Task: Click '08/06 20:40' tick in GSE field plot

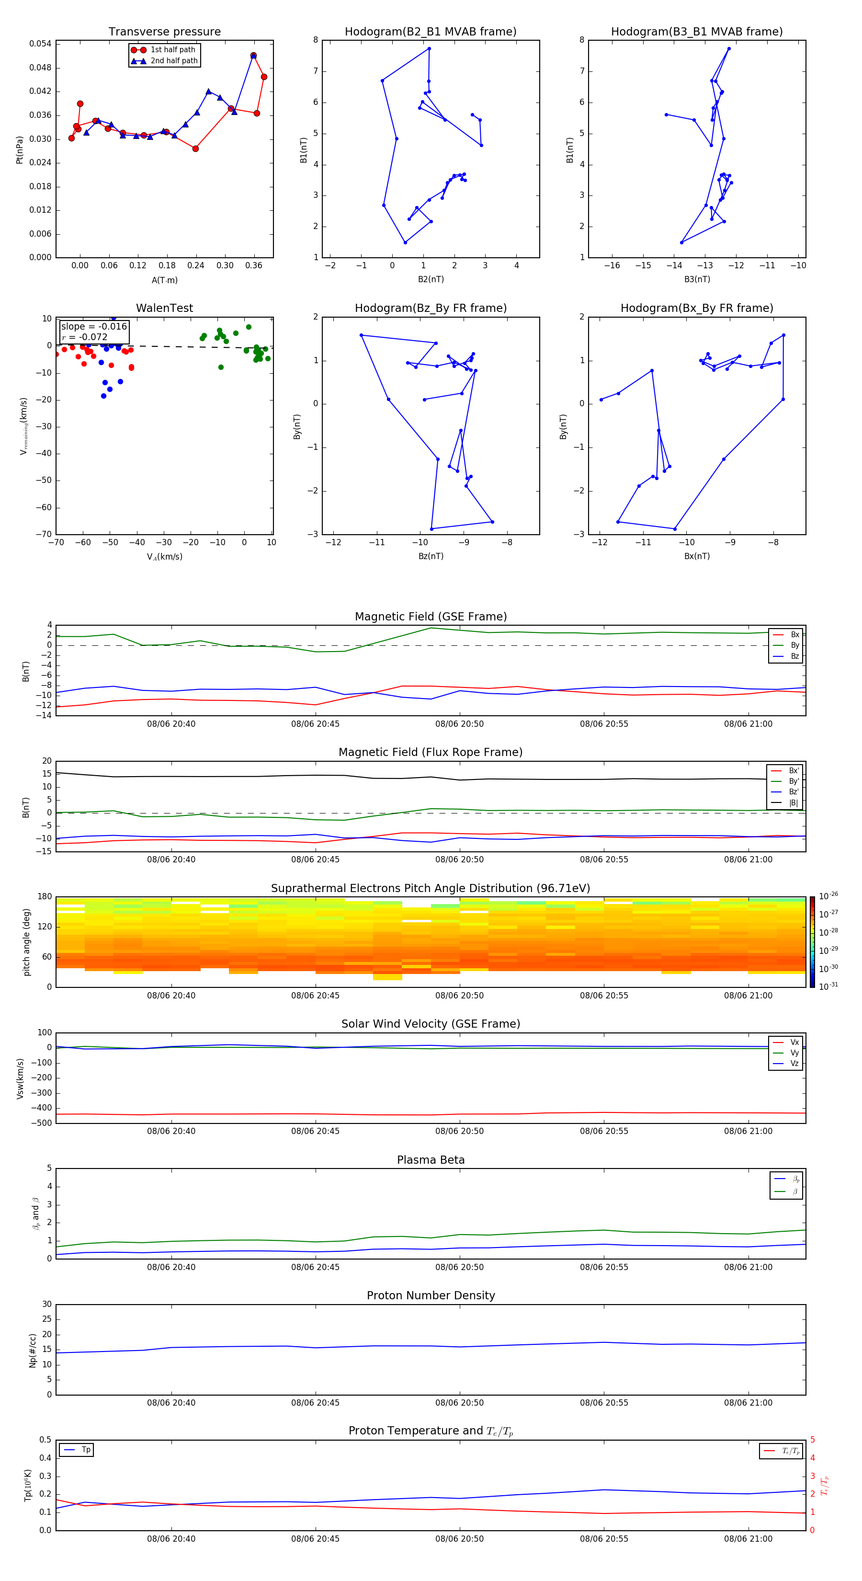Action: coord(171,724)
